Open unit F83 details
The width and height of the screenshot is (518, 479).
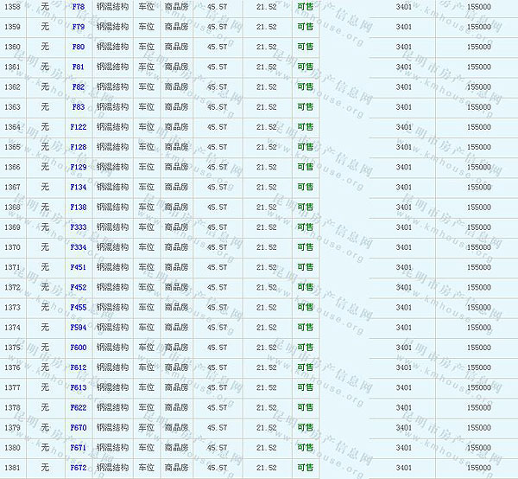78,107
